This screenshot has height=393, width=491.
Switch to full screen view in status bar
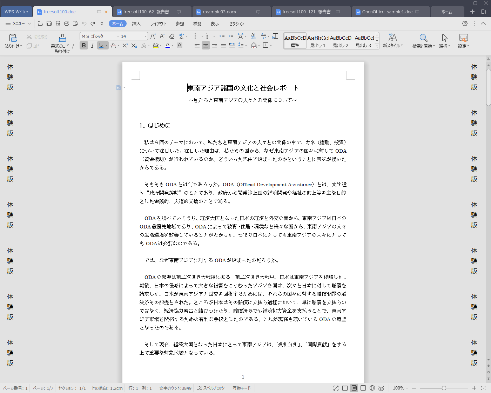(x=336, y=388)
